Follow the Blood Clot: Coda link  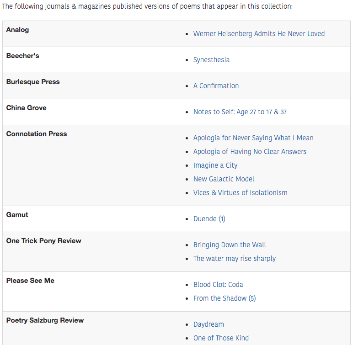[218, 285]
